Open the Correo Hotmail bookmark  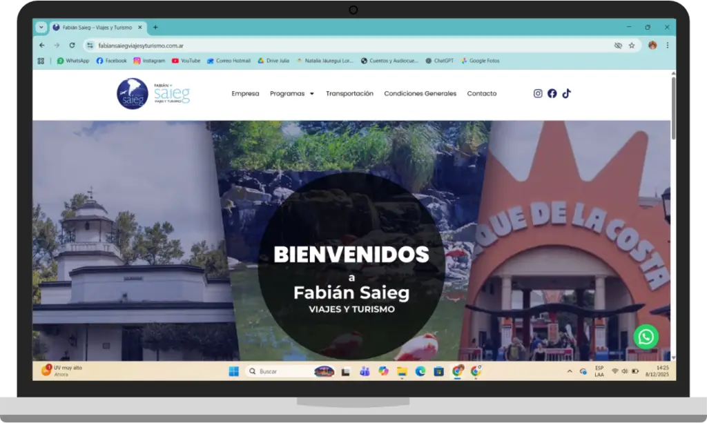coord(229,61)
